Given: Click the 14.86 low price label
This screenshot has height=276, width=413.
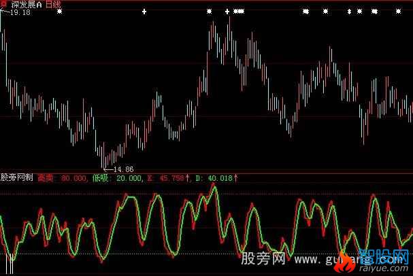Looking at the screenshot, I should pos(124,169).
